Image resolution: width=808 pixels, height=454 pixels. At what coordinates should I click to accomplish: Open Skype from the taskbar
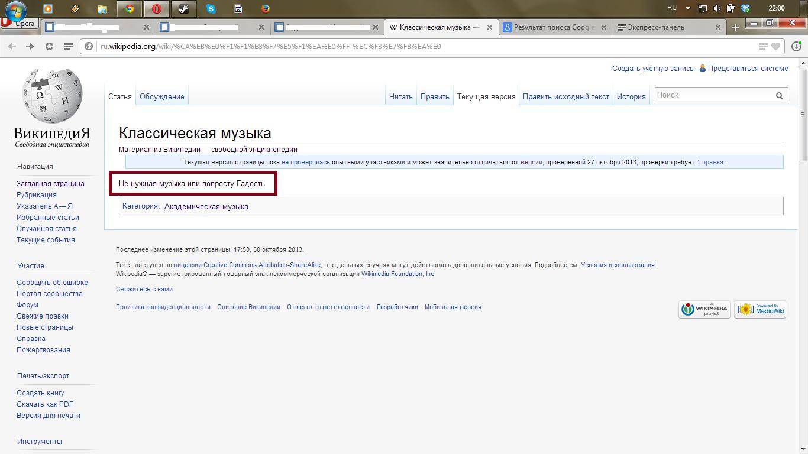click(211, 9)
